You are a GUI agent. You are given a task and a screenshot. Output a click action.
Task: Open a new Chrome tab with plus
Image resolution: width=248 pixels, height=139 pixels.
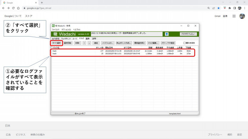pyautogui.click(x=42, y=3)
